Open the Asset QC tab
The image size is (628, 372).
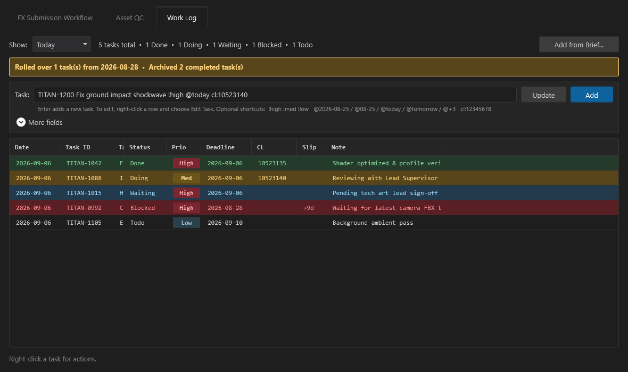coord(130,18)
